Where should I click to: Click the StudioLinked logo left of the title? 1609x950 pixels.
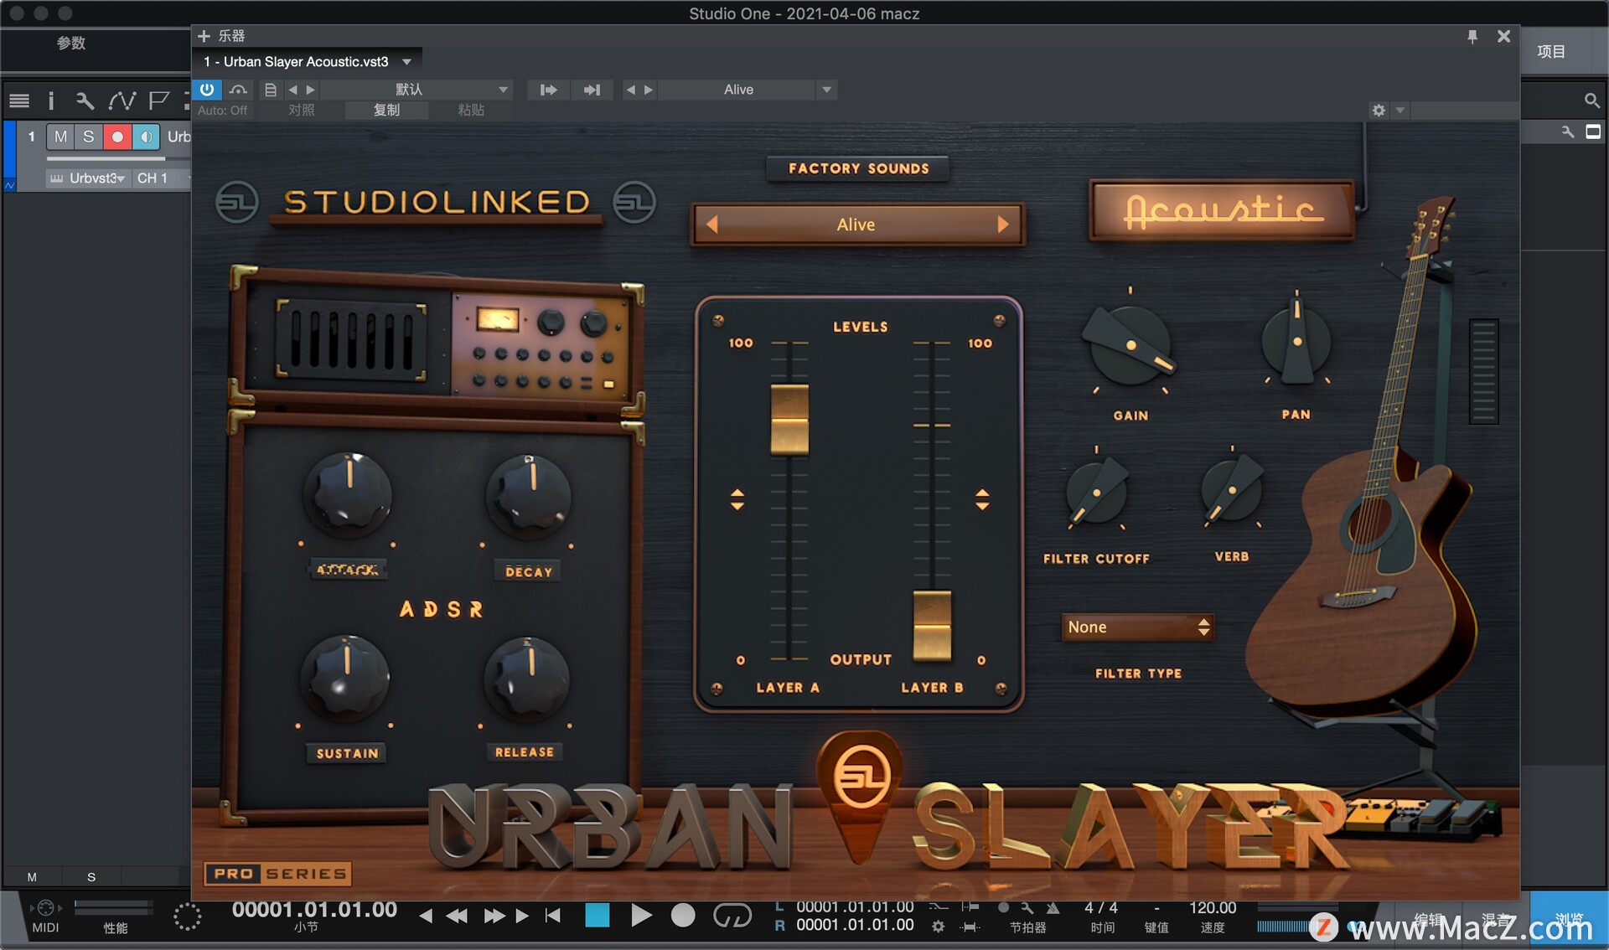(x=237, y=202)
